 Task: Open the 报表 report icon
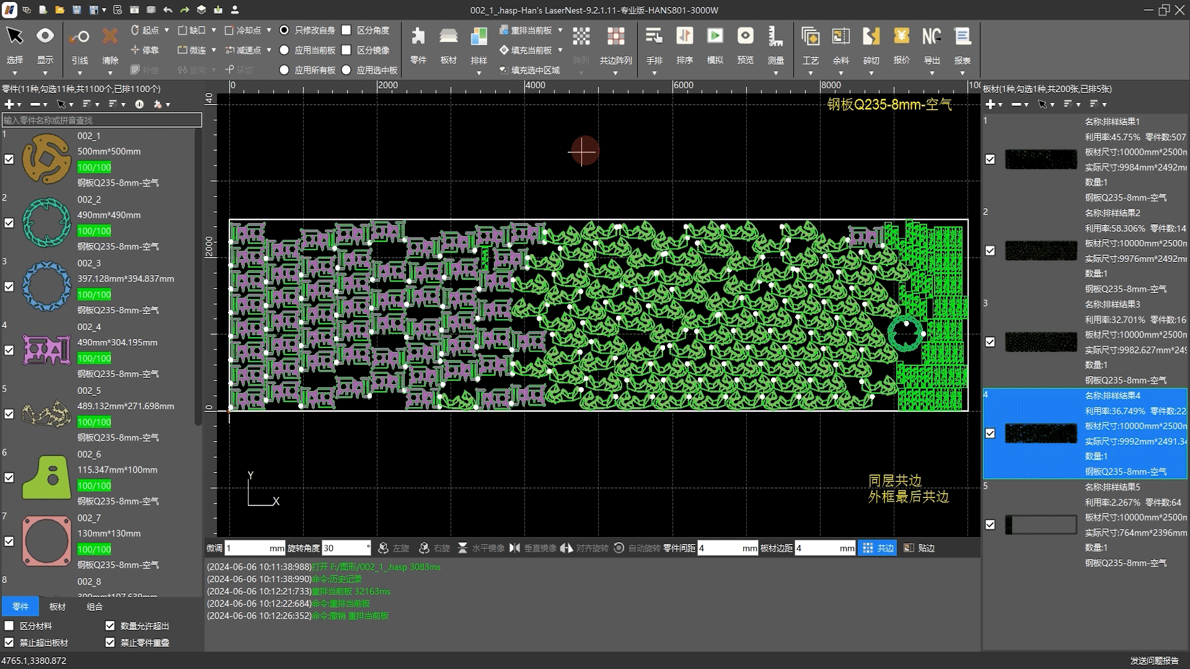point(962,37)
